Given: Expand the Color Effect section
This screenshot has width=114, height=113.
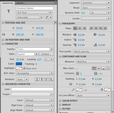Looking at the screenshot, I should tap(60, 101).
